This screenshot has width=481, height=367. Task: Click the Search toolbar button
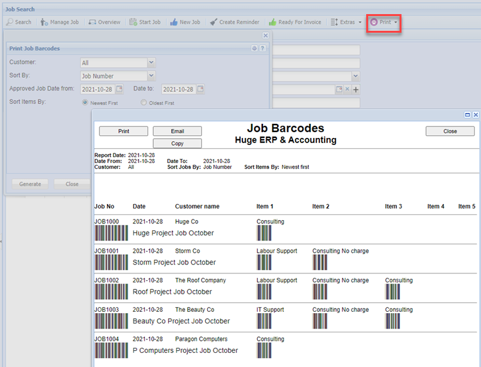coord(19,22)
